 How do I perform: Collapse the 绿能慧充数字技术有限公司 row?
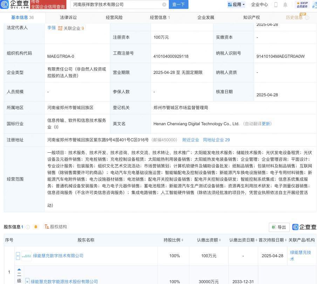coord(18,256)
